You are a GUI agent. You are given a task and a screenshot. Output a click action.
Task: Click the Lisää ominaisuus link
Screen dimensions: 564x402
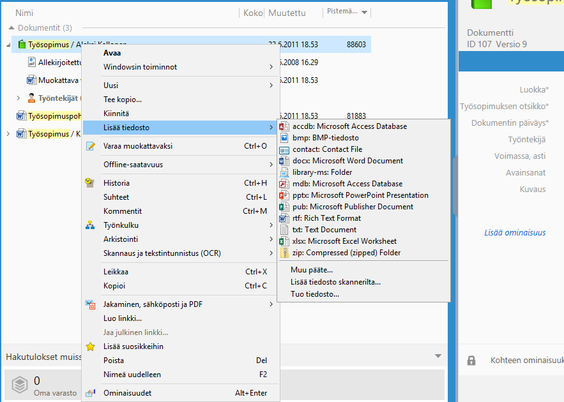click(515, 233)
